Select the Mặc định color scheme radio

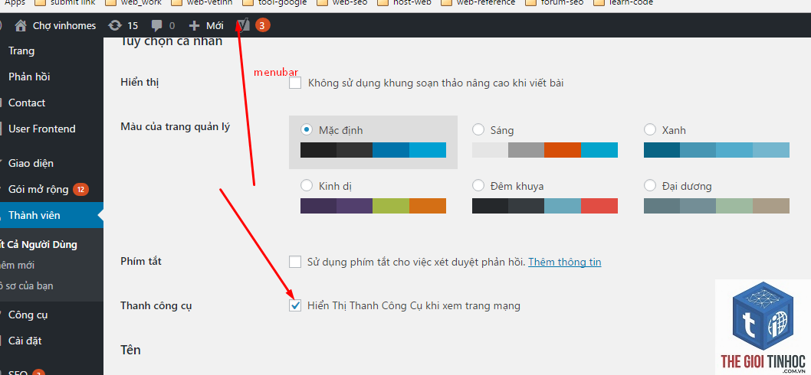[307, 129]
